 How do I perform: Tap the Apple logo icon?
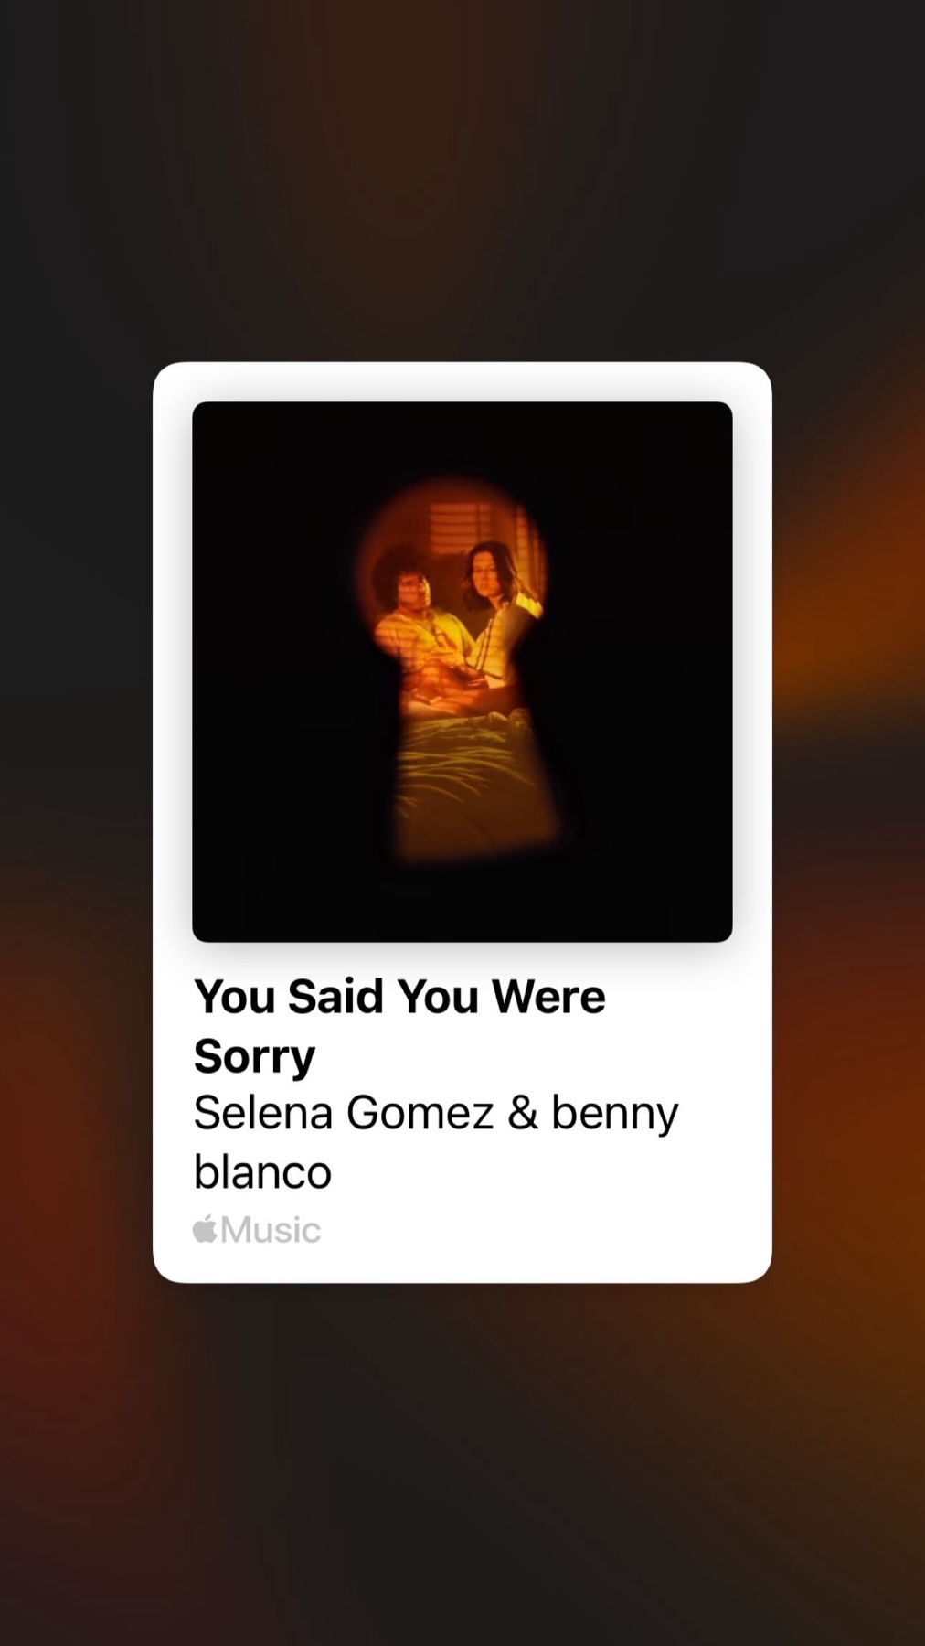[205, 1229]
